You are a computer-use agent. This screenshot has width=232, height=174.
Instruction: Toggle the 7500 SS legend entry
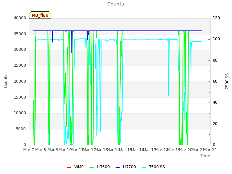[153, 167]
